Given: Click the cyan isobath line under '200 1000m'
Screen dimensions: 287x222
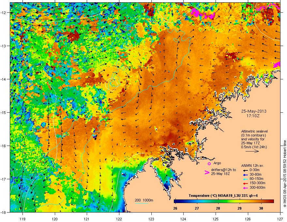Looking at the screenshot, I should (142, 203).
